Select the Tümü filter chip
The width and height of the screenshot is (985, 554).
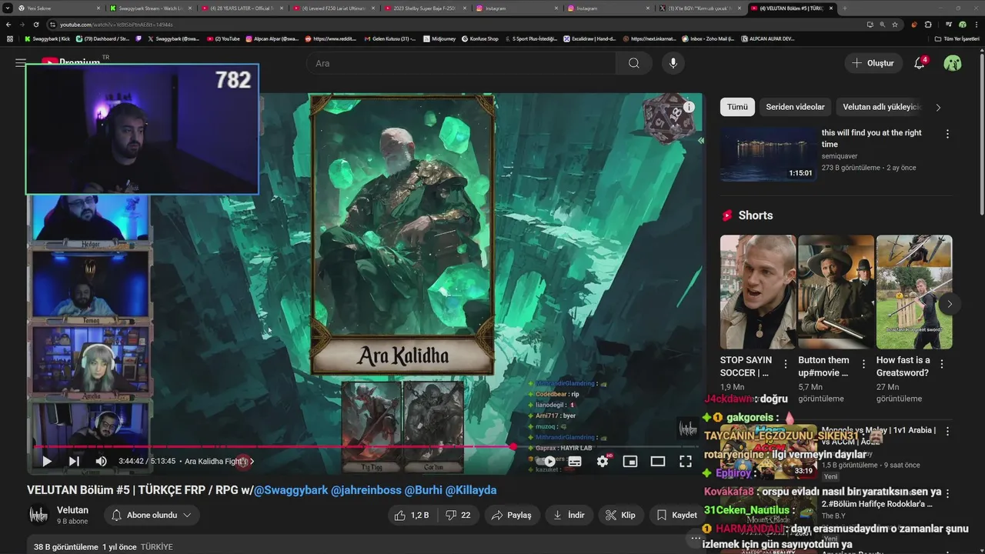[x=737, y=107]
